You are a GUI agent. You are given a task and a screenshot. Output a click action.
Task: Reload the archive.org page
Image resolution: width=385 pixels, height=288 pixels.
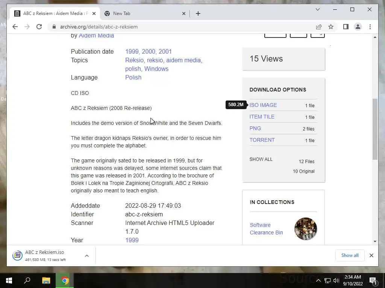coord(39,27)
